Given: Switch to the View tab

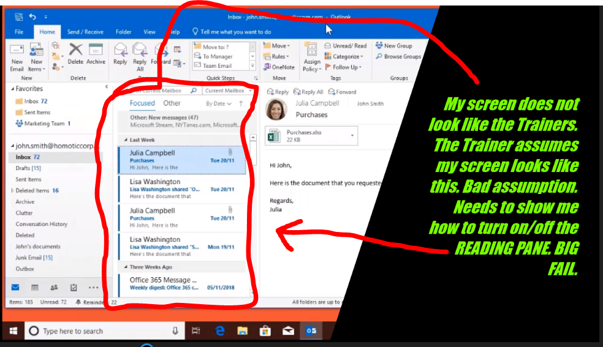Looking at the screenshot, I should pyautogui.click(x=149, y=32).
